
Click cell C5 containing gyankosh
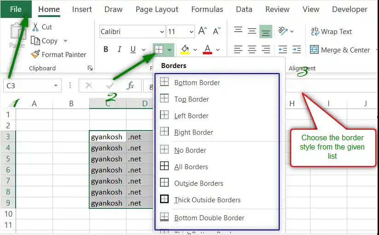click(108, 159)
